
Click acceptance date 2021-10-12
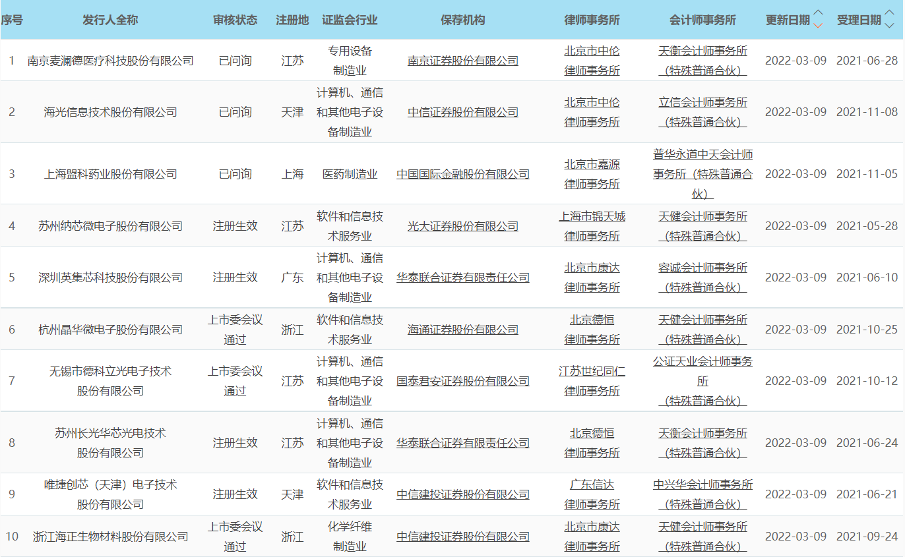point(867,381)
